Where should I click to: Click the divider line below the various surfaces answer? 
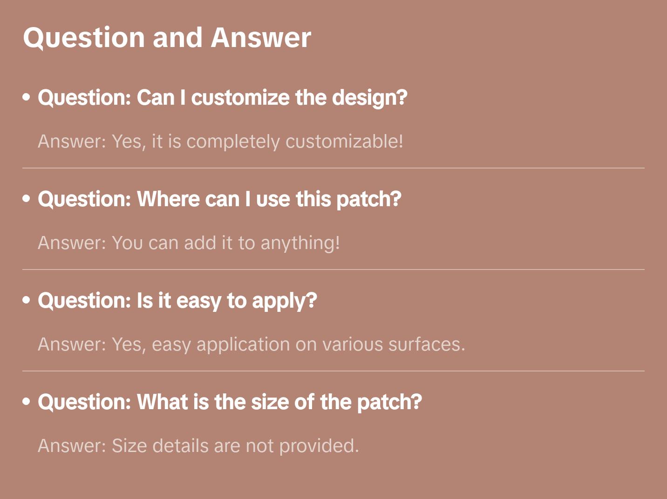[333, 371]
